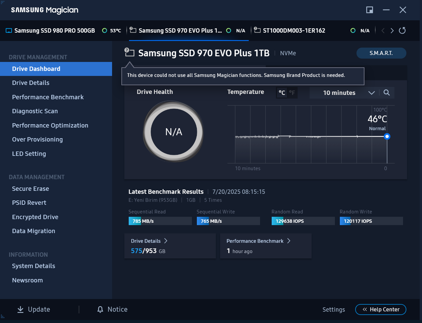Screen dimensions: 422x323
Task: Click the 575/953 GB capacity value
Action: click(x=148, y=251)
